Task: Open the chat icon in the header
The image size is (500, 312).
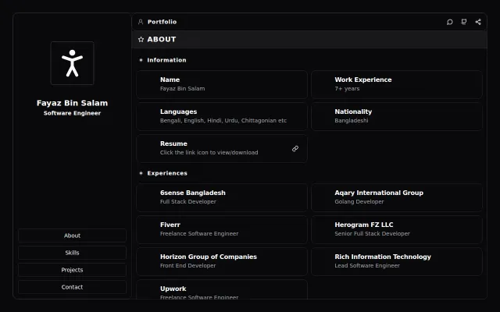Action: coord(450,22)
